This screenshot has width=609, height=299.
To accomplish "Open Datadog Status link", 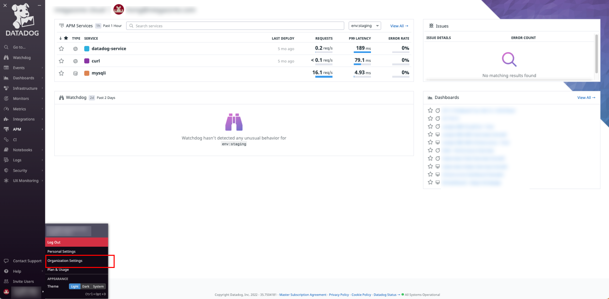I will (385, 295).
